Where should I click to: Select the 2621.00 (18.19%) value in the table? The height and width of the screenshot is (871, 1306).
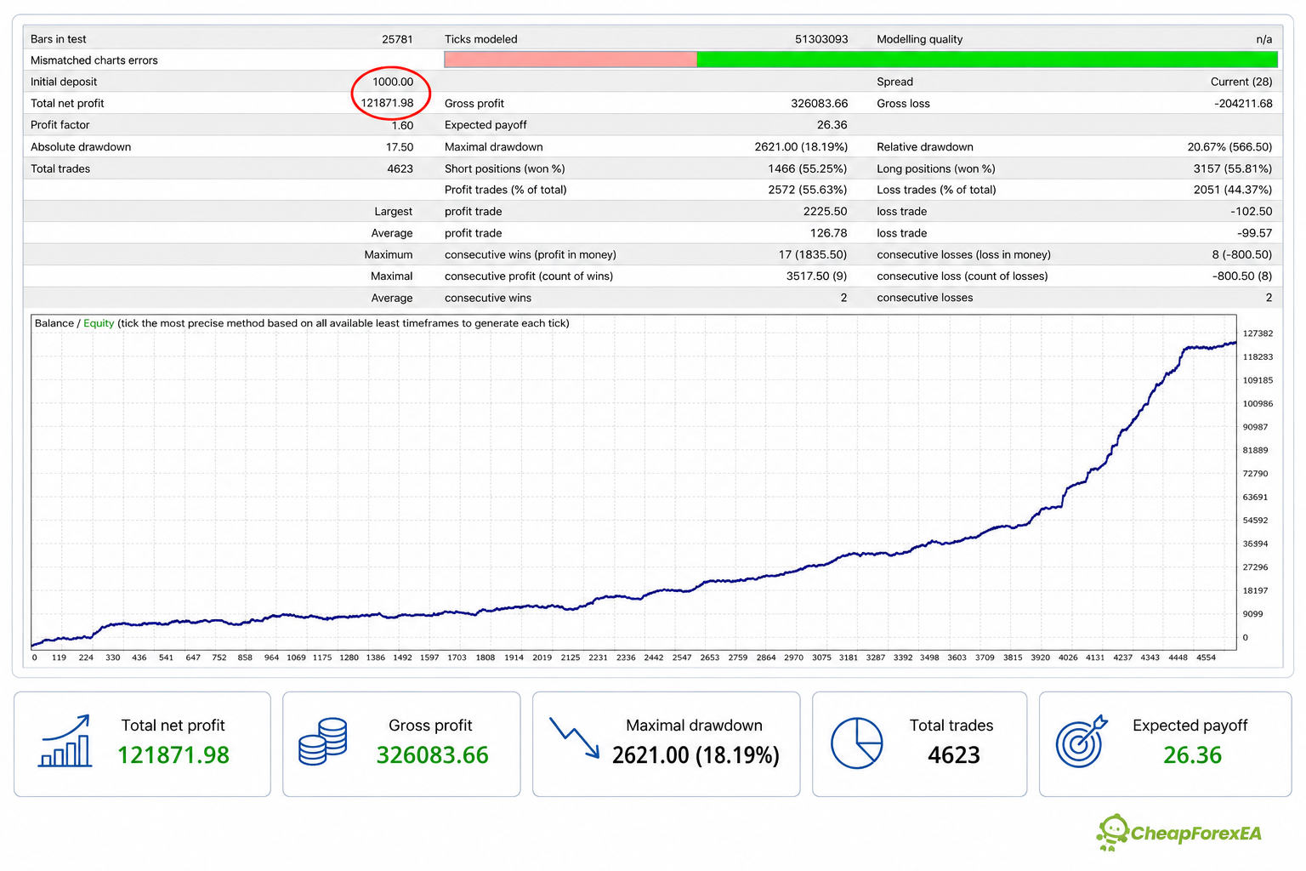pyautogui.click(x=801, y=147)
